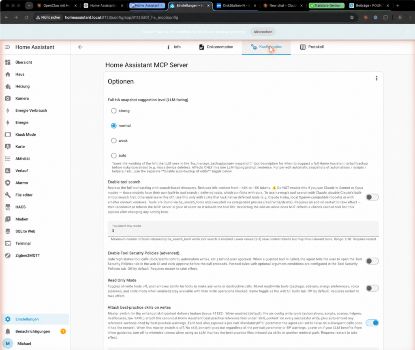
Task: Select the normal snapshot suggestion level
Action: click(113, 126)
